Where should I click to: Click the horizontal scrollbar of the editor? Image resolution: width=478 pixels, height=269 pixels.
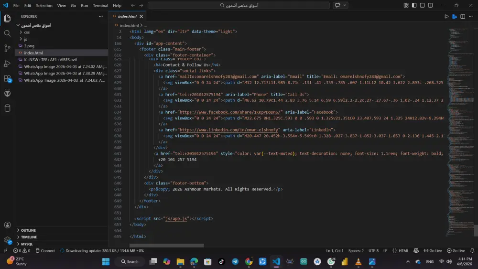[166, 245]
